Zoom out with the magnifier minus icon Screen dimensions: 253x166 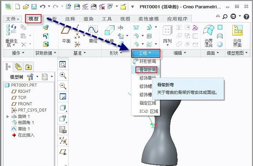[63, 86]
